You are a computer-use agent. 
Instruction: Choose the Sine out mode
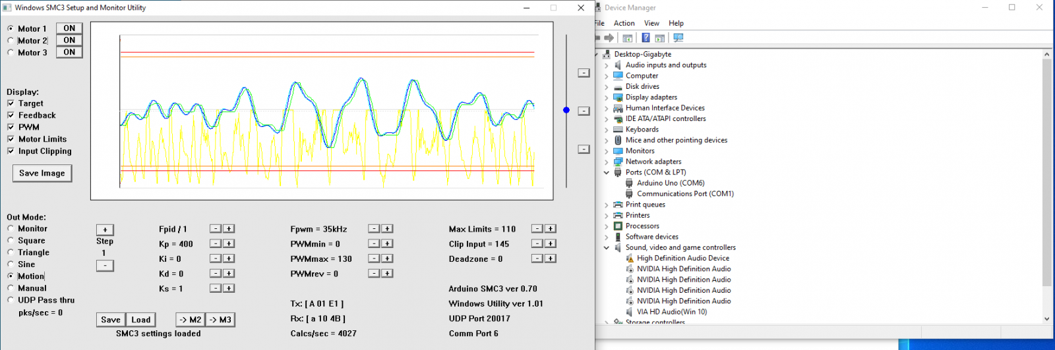(x=11, y=264)
